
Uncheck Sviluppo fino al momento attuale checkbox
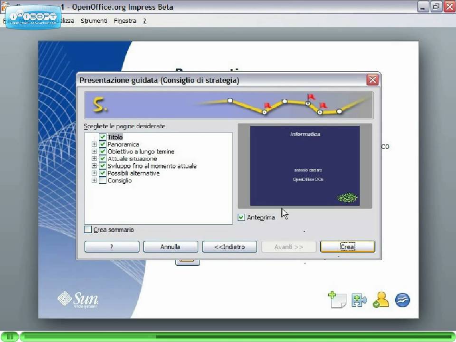tap(103, 166)
